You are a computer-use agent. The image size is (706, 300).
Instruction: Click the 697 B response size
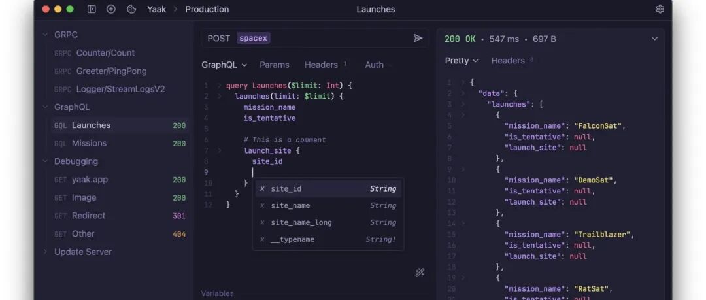545,39
